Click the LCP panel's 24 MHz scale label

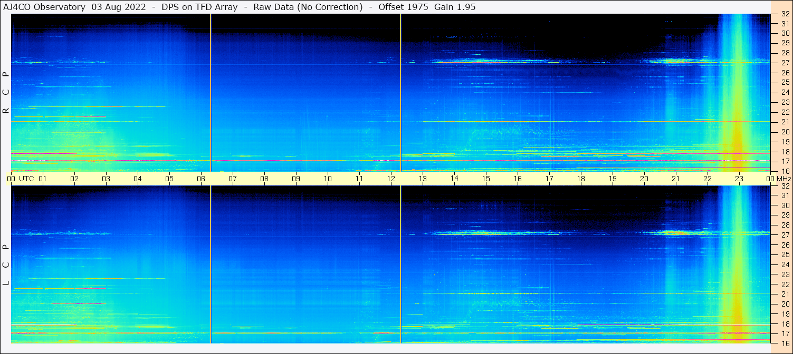coord(785,264)
